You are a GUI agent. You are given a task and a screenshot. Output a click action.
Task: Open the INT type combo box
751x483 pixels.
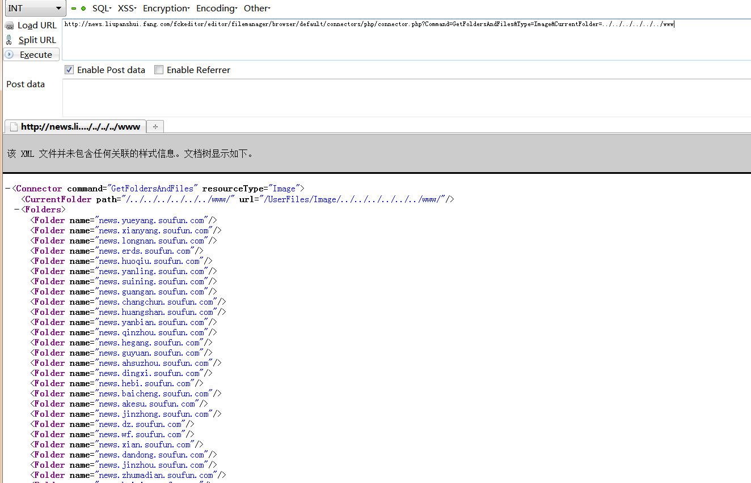[x=34, y=8]
